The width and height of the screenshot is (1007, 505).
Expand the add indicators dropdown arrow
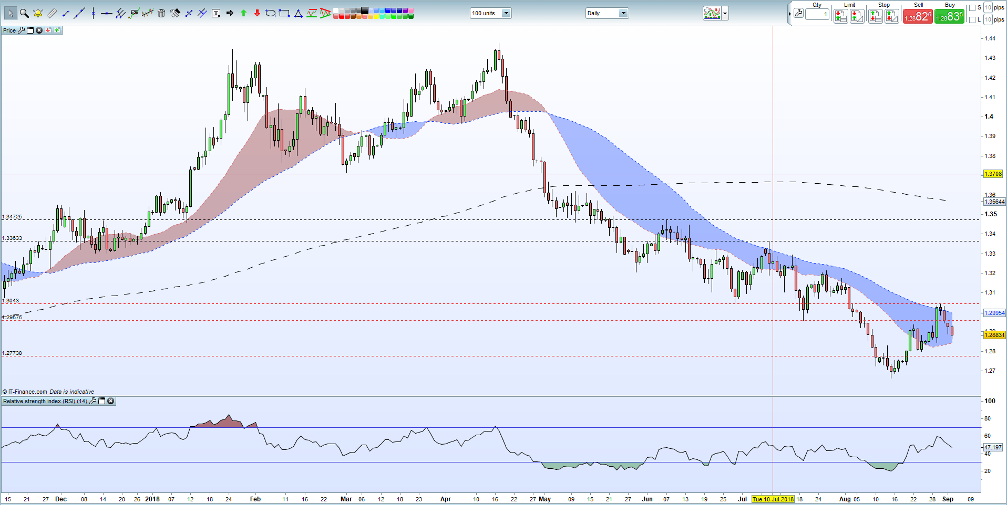(725, 14)
